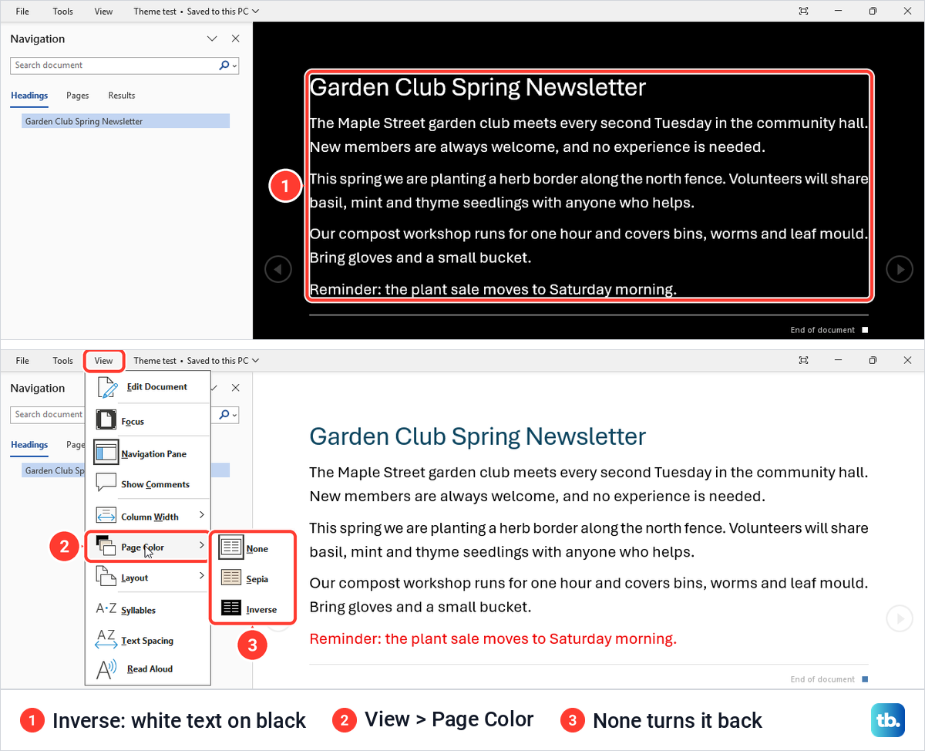Image resolution: width=925 pixels, height=751 pixels.
Task: Select the Focus icon in the View menu
Action: click(x=106, y=419)
